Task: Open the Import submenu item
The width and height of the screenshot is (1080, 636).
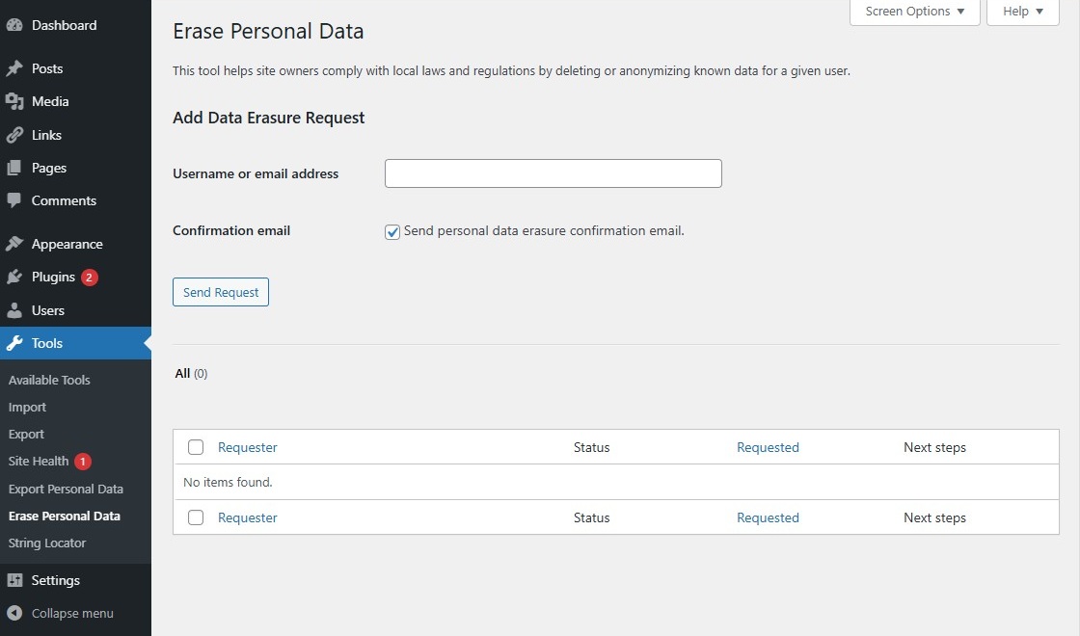Action: tap(28, 408)
